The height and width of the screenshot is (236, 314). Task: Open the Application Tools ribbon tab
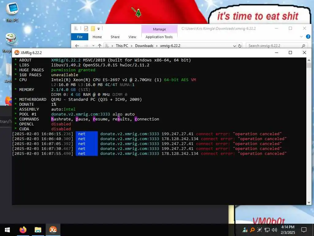click(159, 37)
